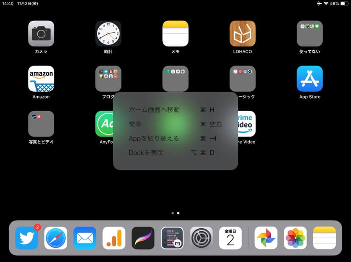Select Dockを表示 shortcut entry

click(x=175, y=153)
